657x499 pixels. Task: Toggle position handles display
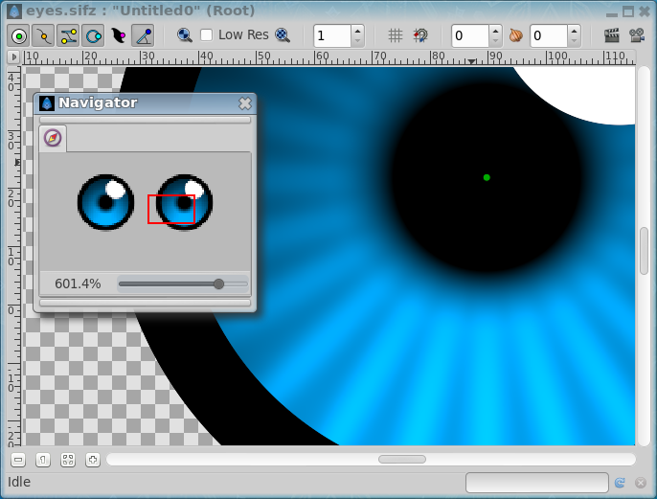pyautogui.click(x=18, y=35)
